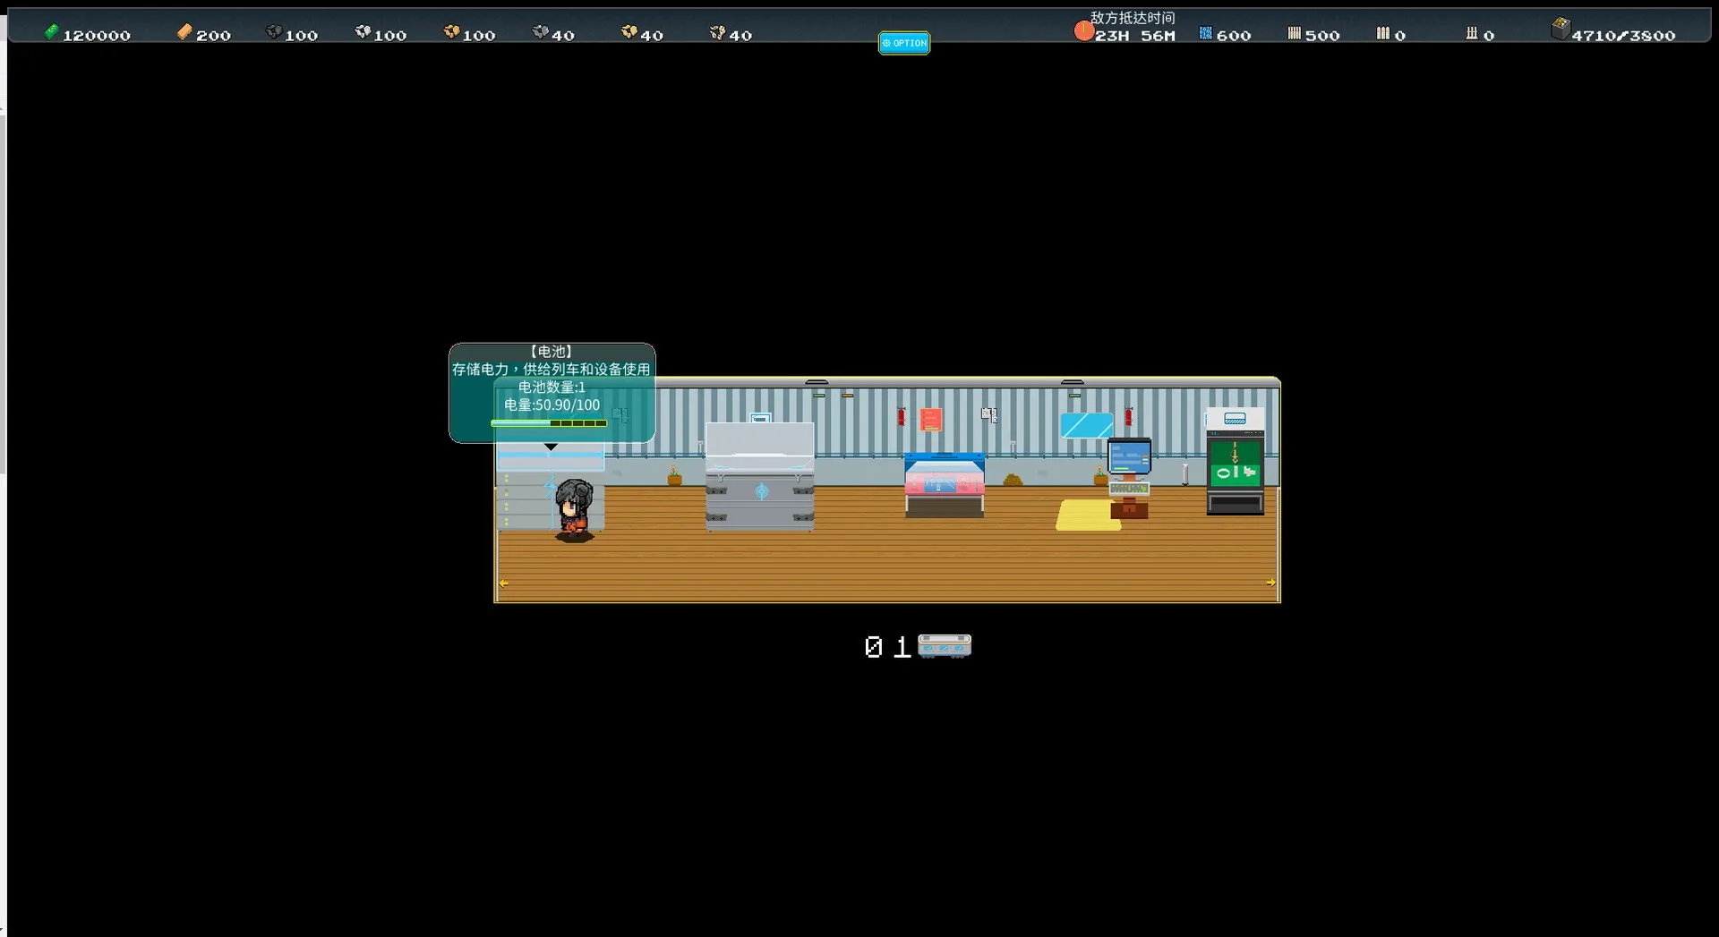This screenshot has width=1719, height=937.
Task: Click the red notice poster on wall
Action: click(930, 419)
